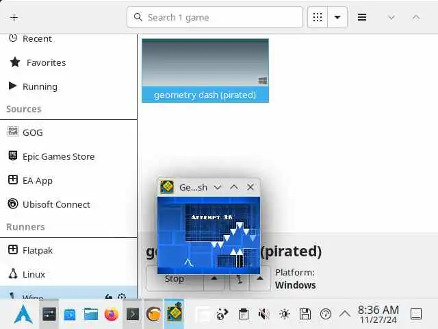438x329 pixels.
Task: Launch Discover software center from taskbar
Action: 70,315
